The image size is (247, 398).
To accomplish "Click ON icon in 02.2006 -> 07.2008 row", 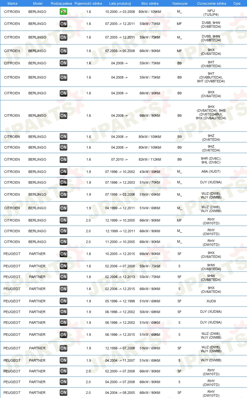I will pos(63,266).
